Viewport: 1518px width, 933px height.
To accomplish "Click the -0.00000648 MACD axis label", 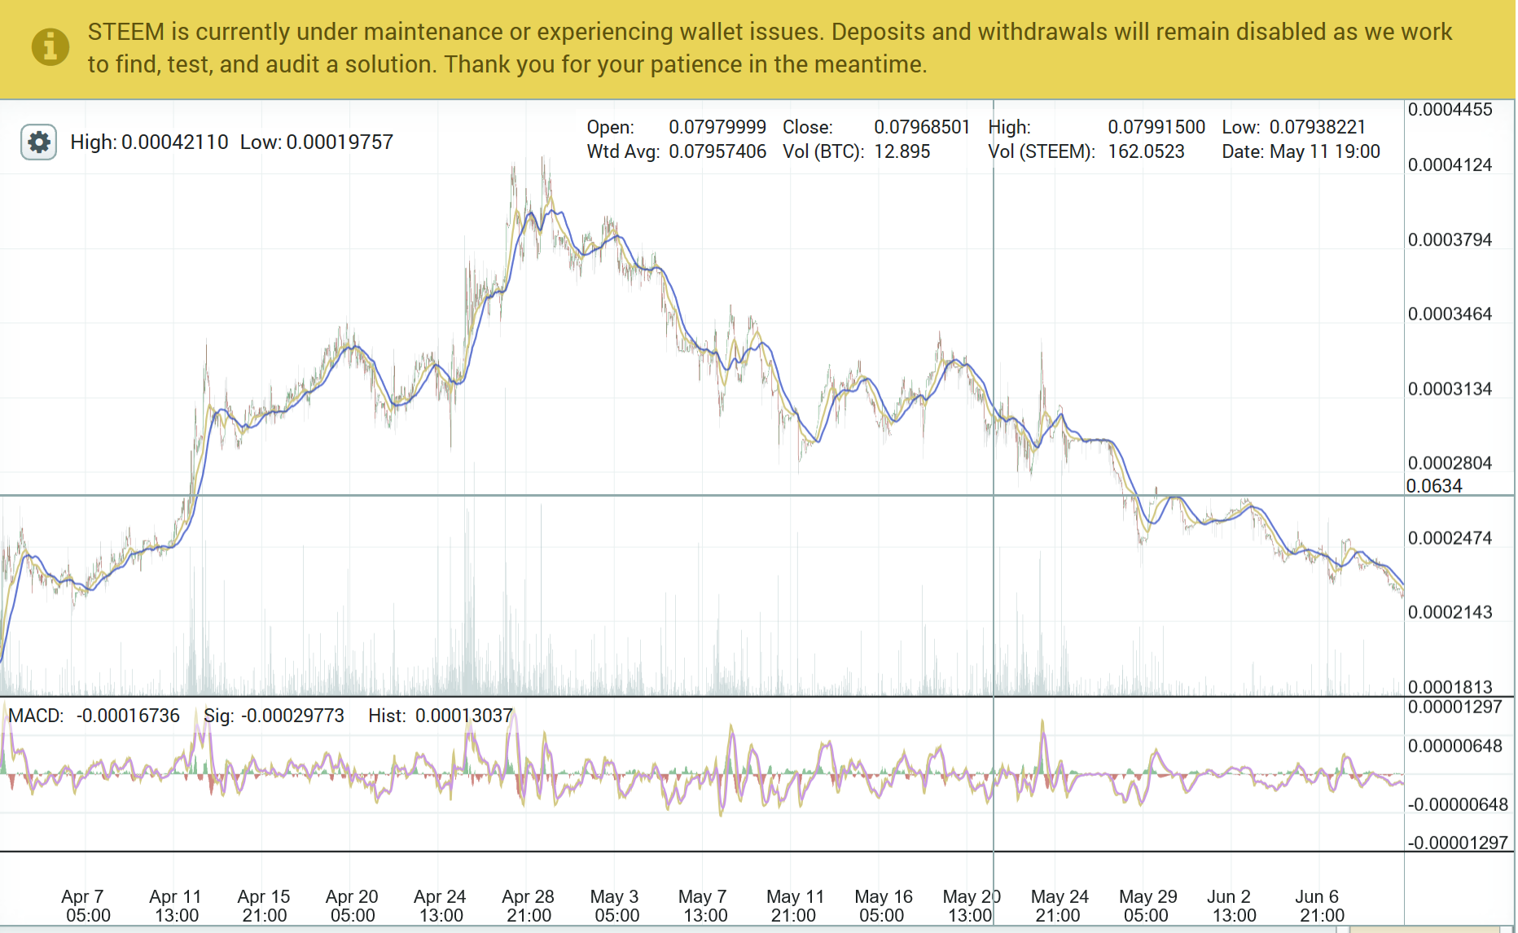I will pos(1458,804).
